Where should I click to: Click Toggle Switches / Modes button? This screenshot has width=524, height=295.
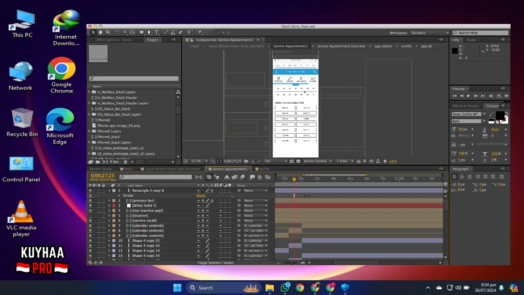[215, 263]
